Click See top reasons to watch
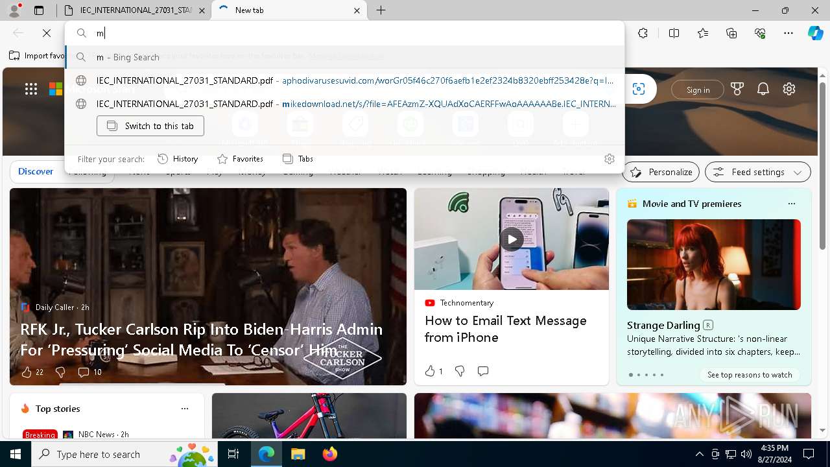The image size is (830, 467). [750, 375]
